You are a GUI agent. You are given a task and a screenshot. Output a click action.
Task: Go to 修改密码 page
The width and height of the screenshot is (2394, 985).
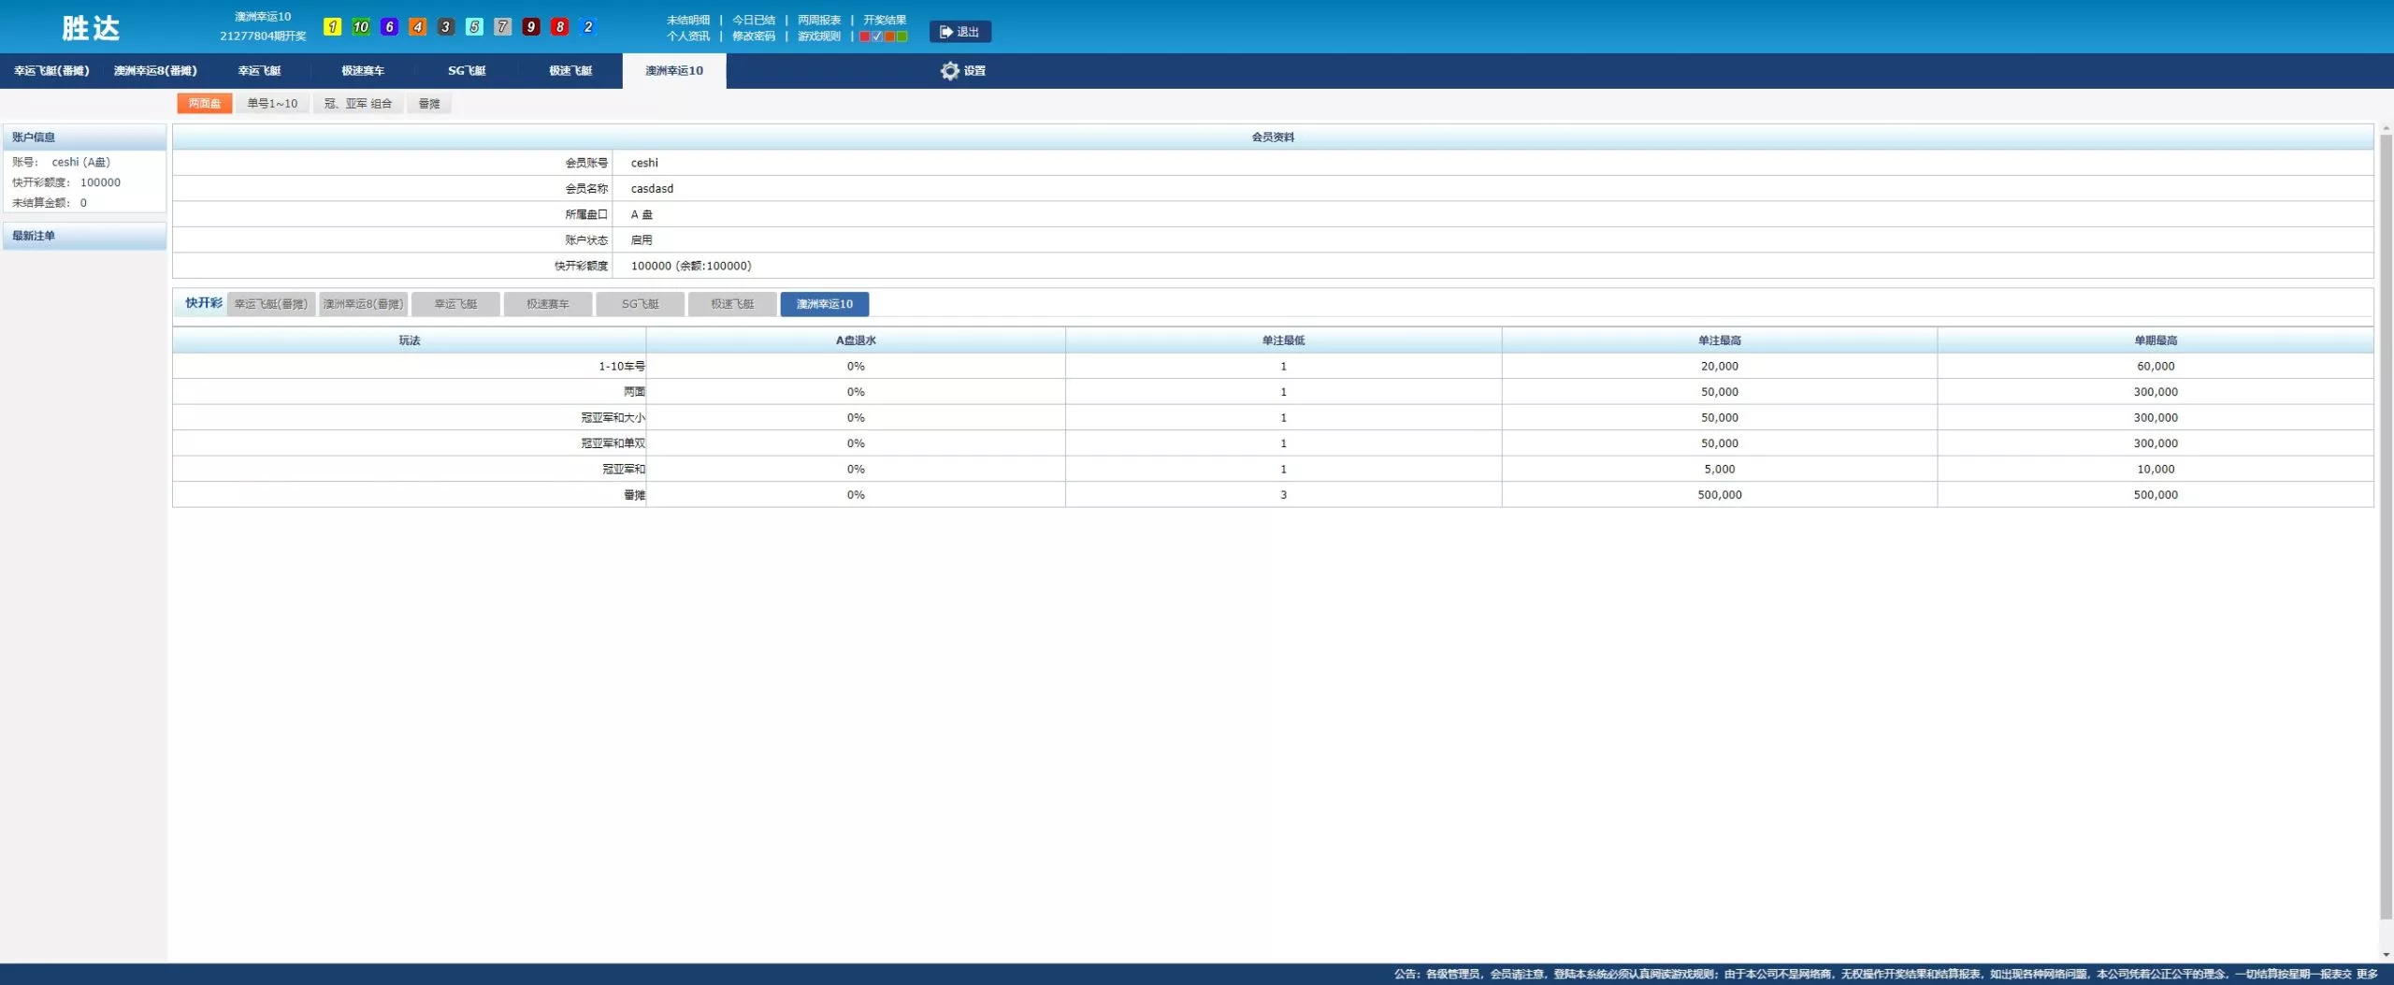coord(753,36)
